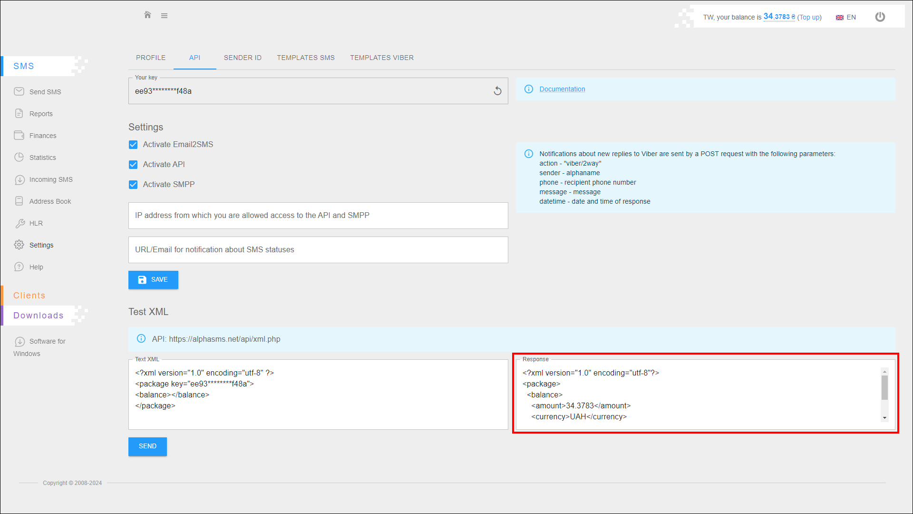Uncheck Activate Email2SMS checkbox

tap(133, 145)
